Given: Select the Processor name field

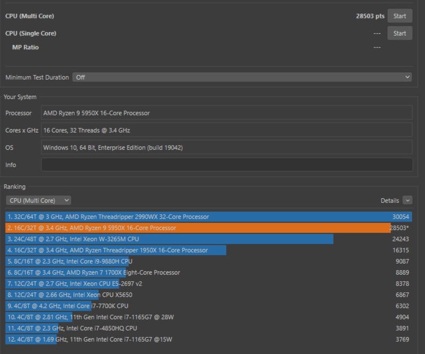Looking at the screenshot, I should 227,113.
